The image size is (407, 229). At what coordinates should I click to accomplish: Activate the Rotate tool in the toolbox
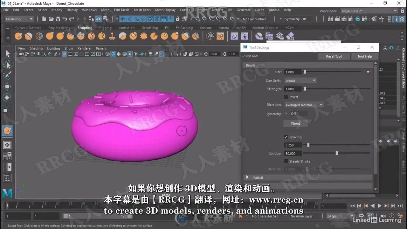(7, 97)
